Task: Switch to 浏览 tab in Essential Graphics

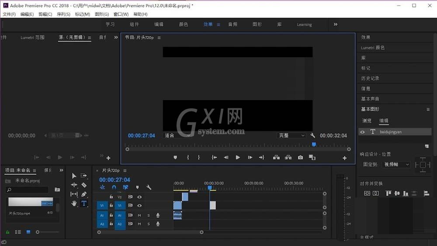Action: (367, 121)
